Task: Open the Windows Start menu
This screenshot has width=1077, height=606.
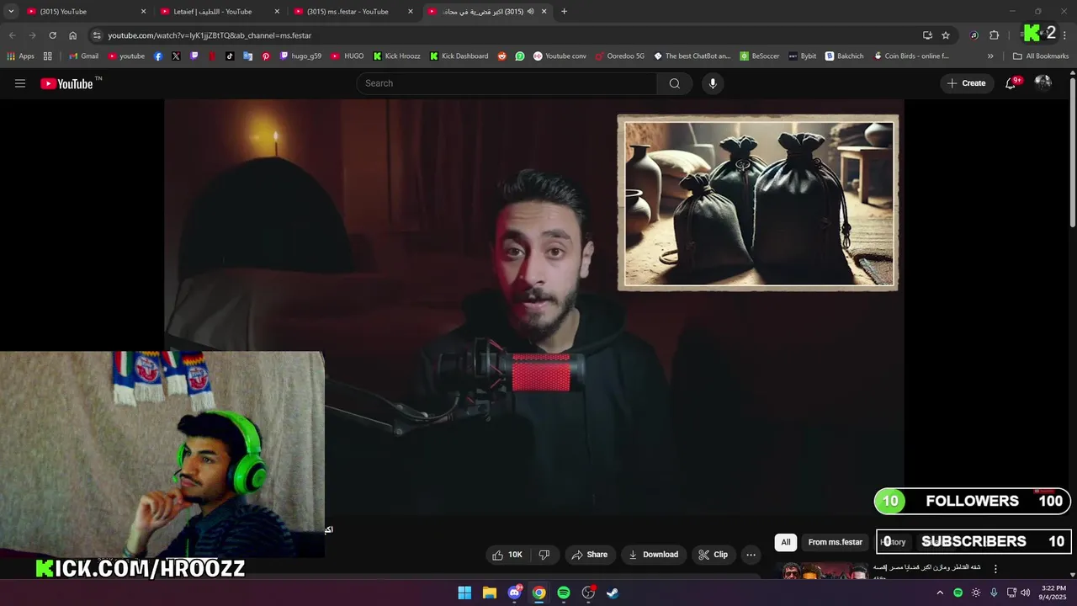Action: tap(464, 593)
